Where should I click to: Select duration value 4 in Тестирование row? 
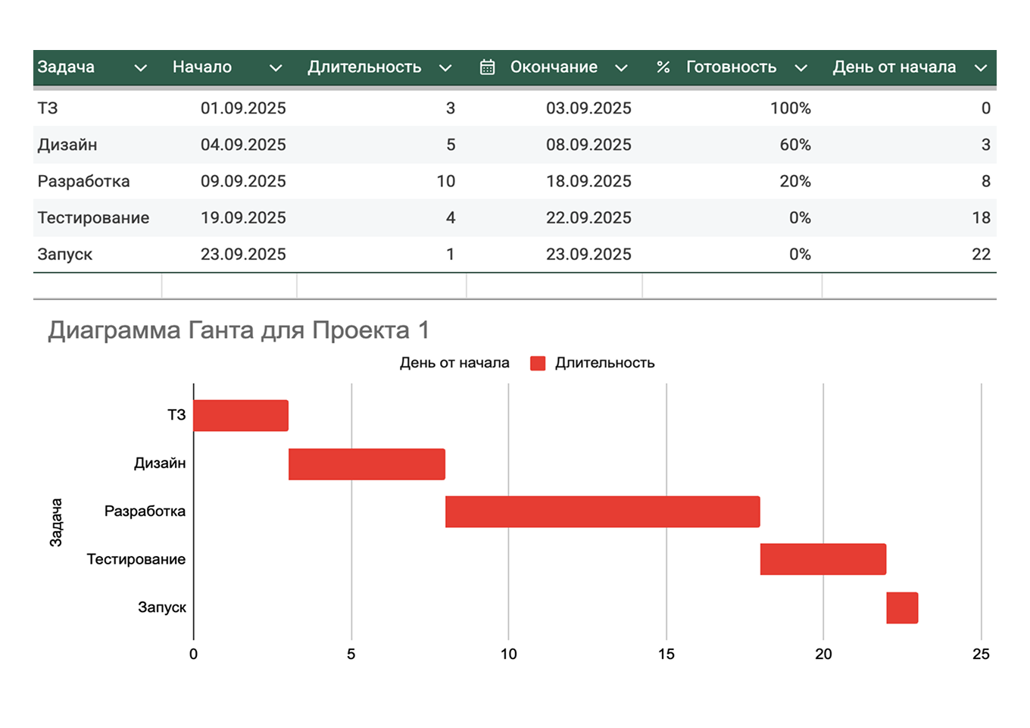pos(451,217)
